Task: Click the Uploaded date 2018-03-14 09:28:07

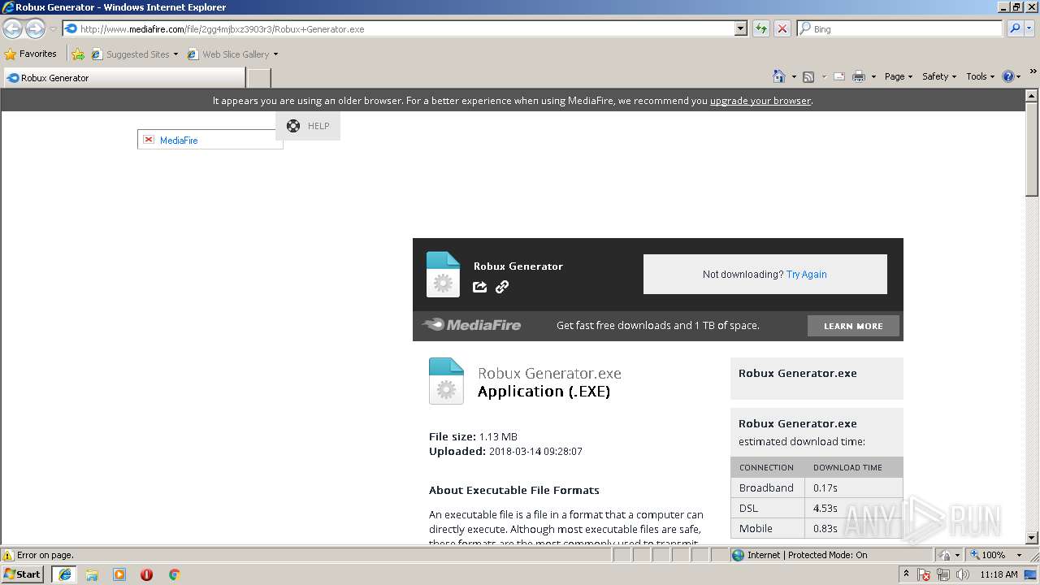Action: click(x=535, y=452)
